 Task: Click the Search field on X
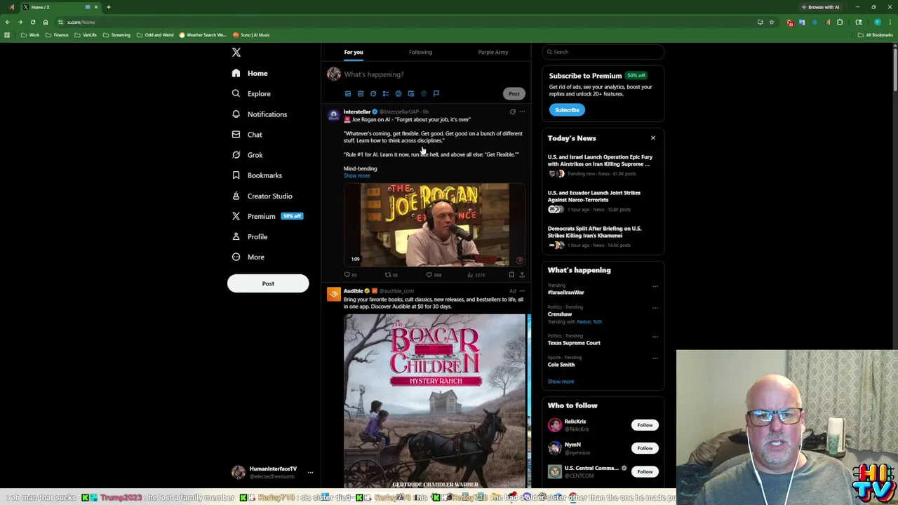coord(603,52)
